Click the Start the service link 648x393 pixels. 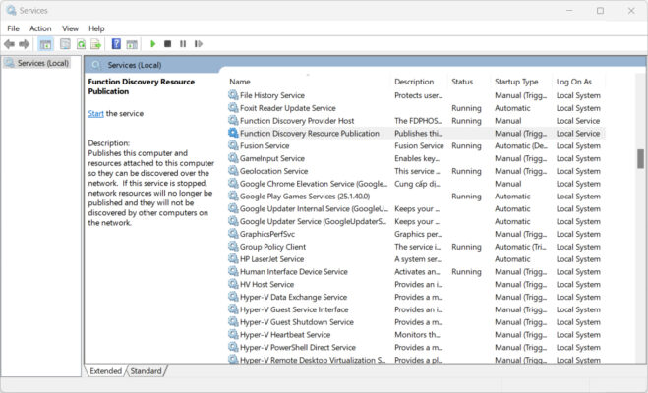pyautogui.click(x=95, y=114)
